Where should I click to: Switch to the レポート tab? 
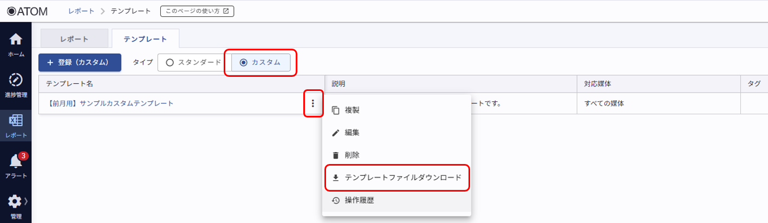click(x=74, y=39)
